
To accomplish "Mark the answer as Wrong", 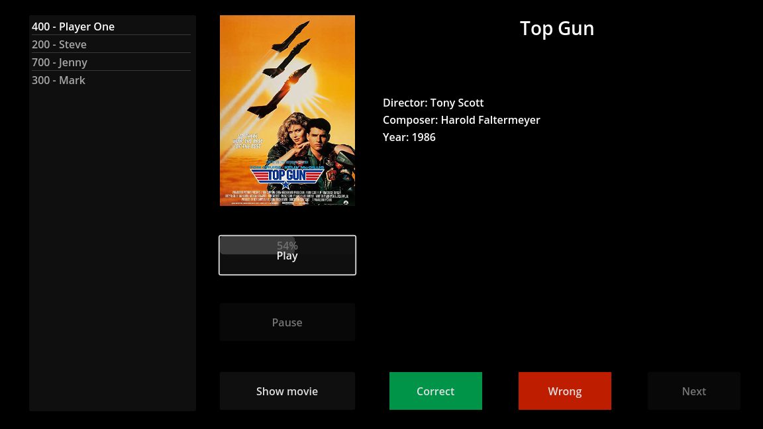I will pyautogui.click(x=564, y=391).
